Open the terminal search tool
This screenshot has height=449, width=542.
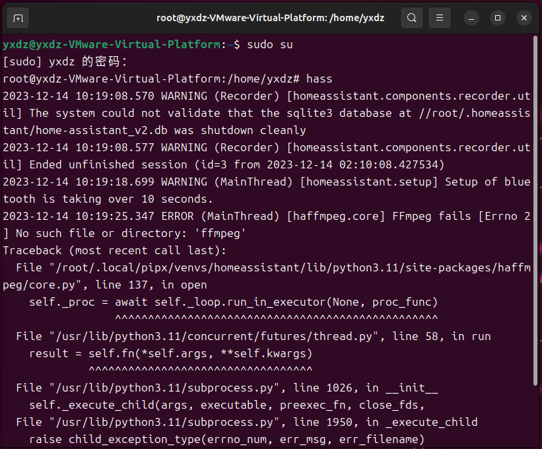(412, 18)
